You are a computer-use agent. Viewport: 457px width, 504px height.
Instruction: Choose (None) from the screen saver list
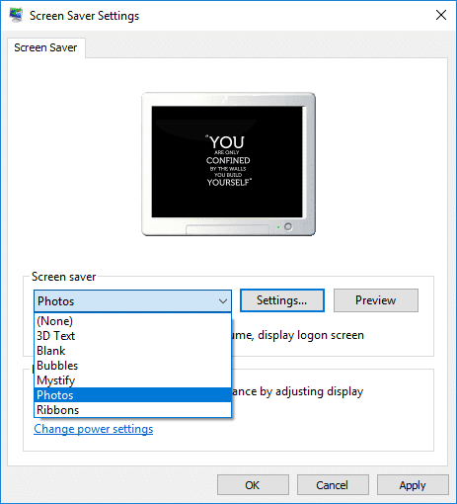coord(132,321)
